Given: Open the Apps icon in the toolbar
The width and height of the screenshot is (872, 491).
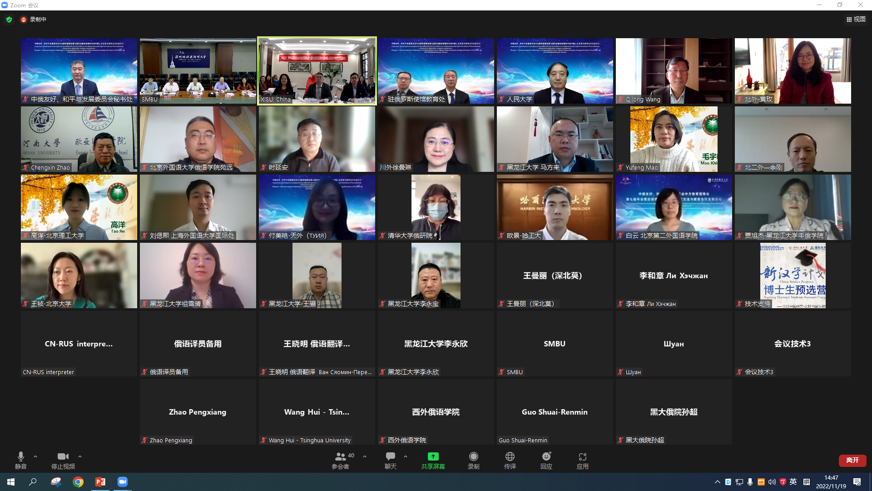Looking at the screenshot, I should (582, 456).
